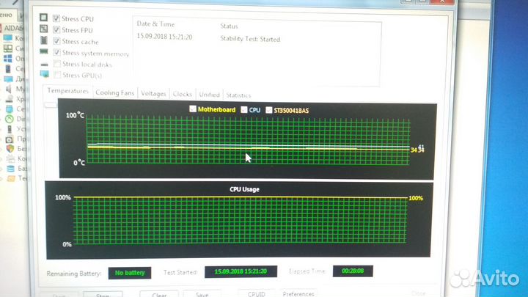Screen dimensions: 528x297
Task: Click the 'Status' column header
Action: pos(229,26)
